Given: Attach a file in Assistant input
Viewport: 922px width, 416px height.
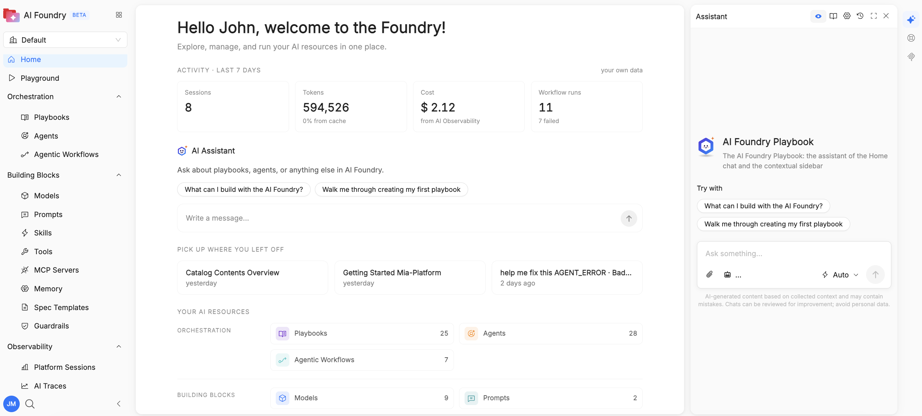Looking at the screenshot, I should pos(709,274).
